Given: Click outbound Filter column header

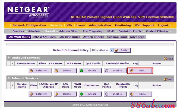Looking at the screenshot, I should coord(42,64).
